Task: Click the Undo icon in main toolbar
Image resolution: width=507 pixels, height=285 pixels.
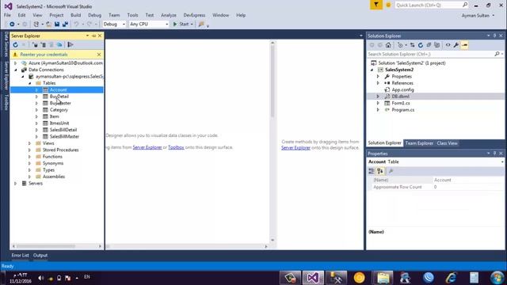Action: [x=76, y=25]
